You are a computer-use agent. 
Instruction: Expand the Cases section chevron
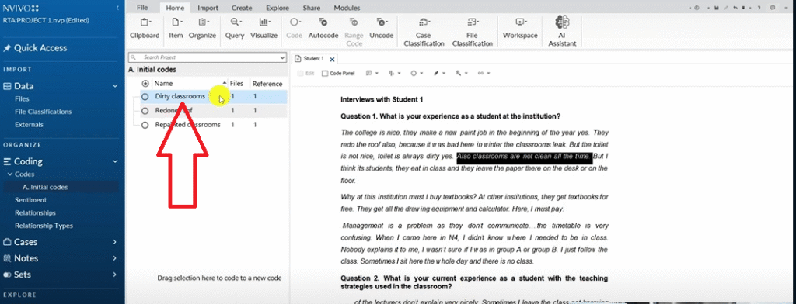pyautogui.click(x=115, y=242)
